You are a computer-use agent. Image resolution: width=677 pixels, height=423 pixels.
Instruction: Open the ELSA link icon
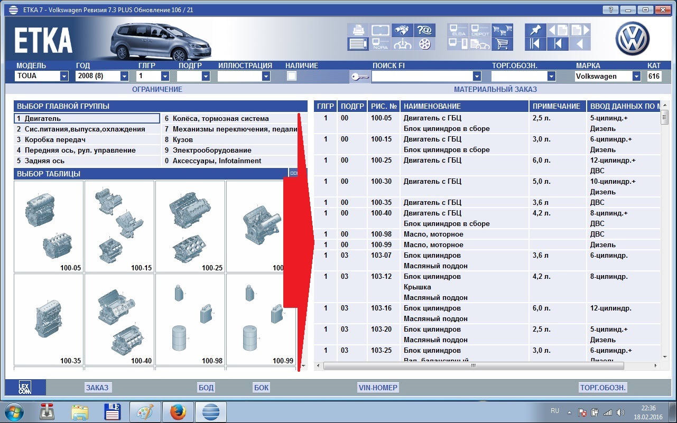(x=458, y=30)
